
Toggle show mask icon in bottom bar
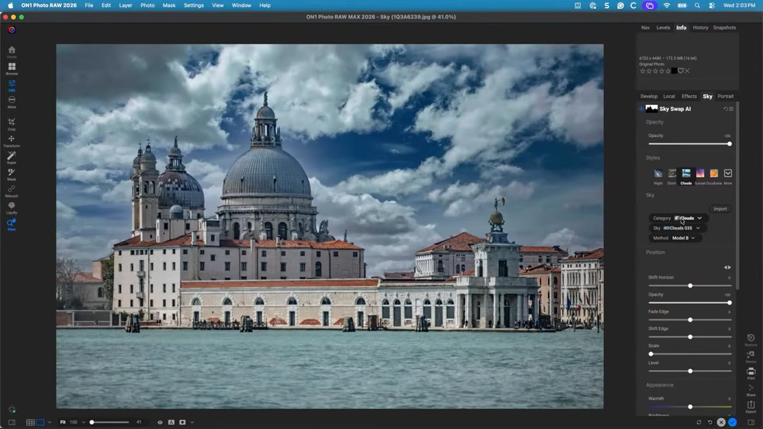click(x=182, y=422)
